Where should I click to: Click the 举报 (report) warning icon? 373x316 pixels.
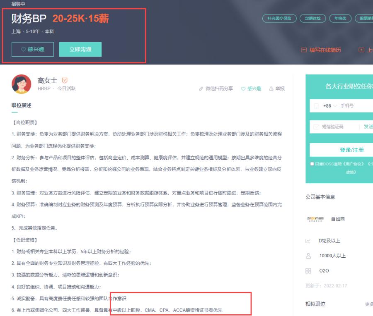(x=271, y=89)
